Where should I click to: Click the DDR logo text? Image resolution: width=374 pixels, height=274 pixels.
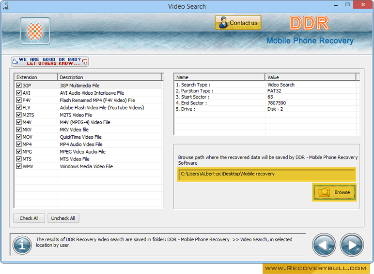click(x=309, y=23)
